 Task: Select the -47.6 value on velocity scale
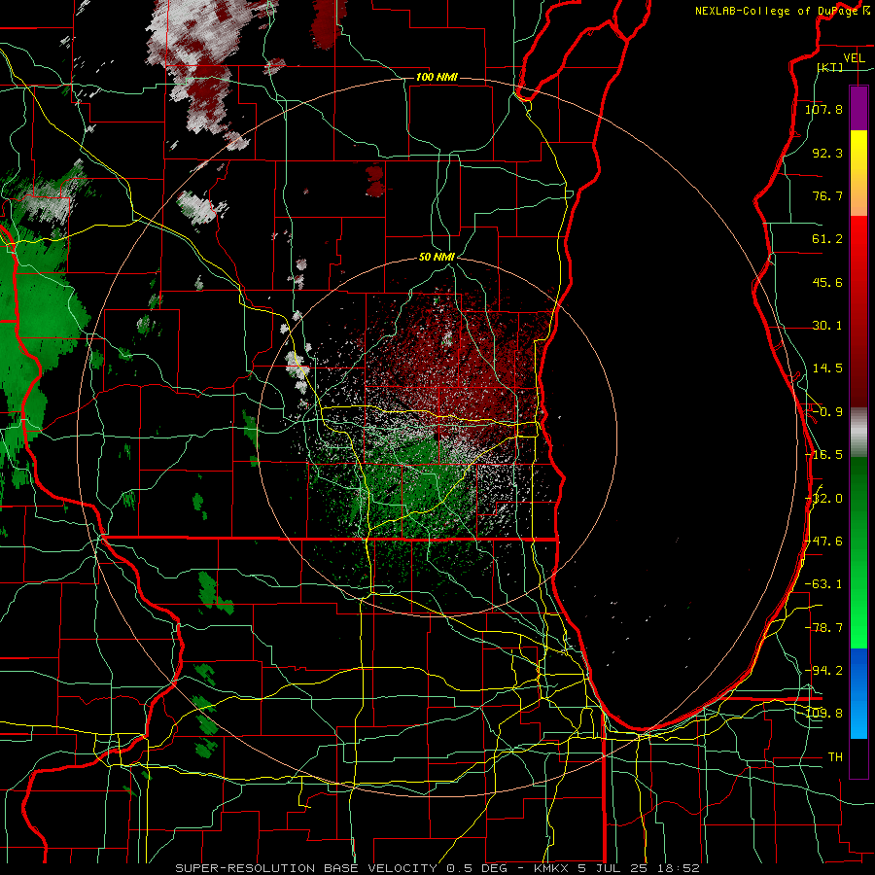(x=823, y=542)
